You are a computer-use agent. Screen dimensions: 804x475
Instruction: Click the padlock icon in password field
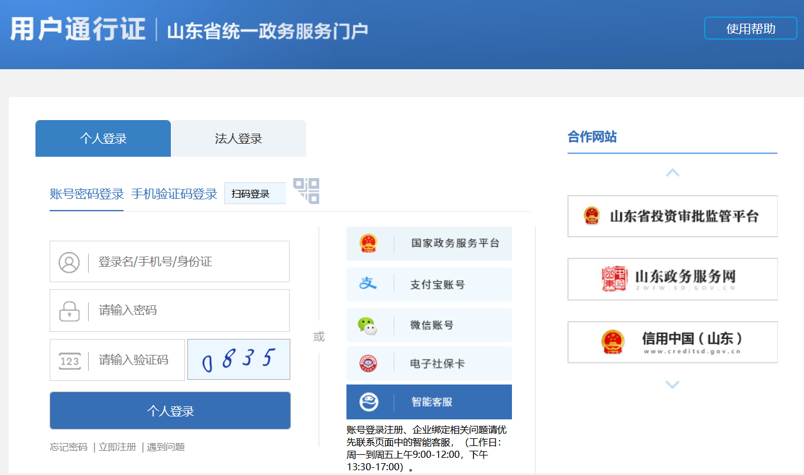pyautogui.click(x=69, y=311)
